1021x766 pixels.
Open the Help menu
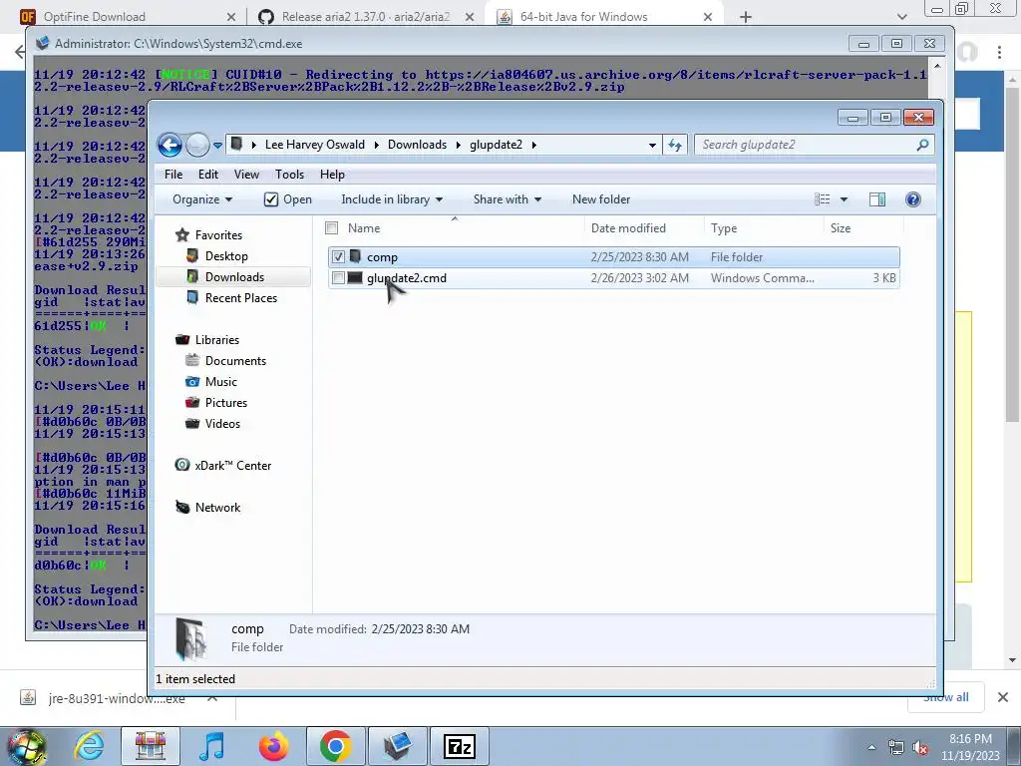[332, 174]
